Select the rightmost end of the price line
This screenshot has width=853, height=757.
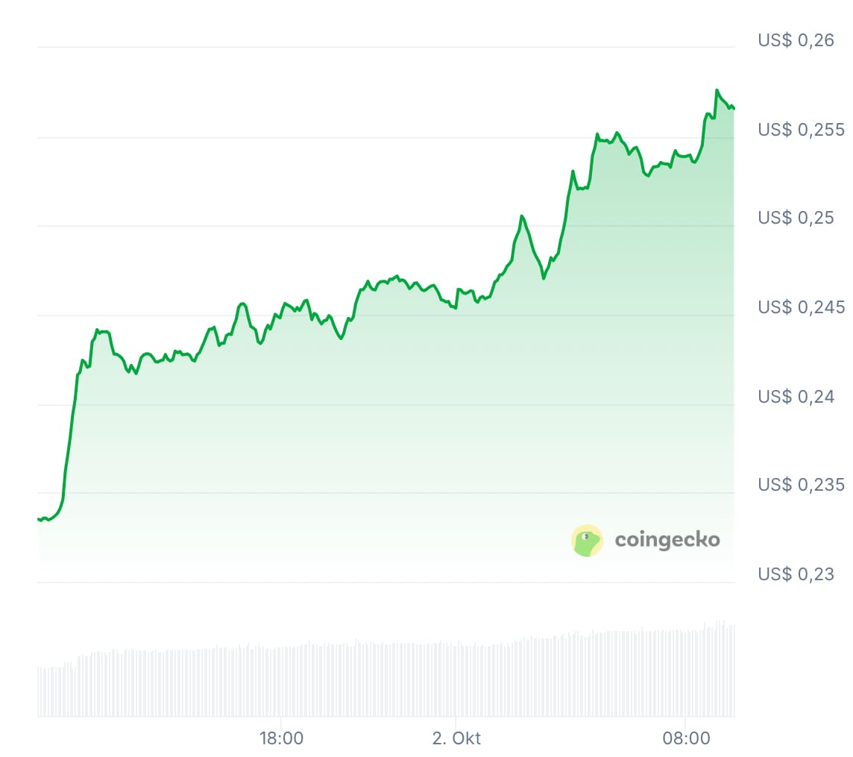[734, 108]
